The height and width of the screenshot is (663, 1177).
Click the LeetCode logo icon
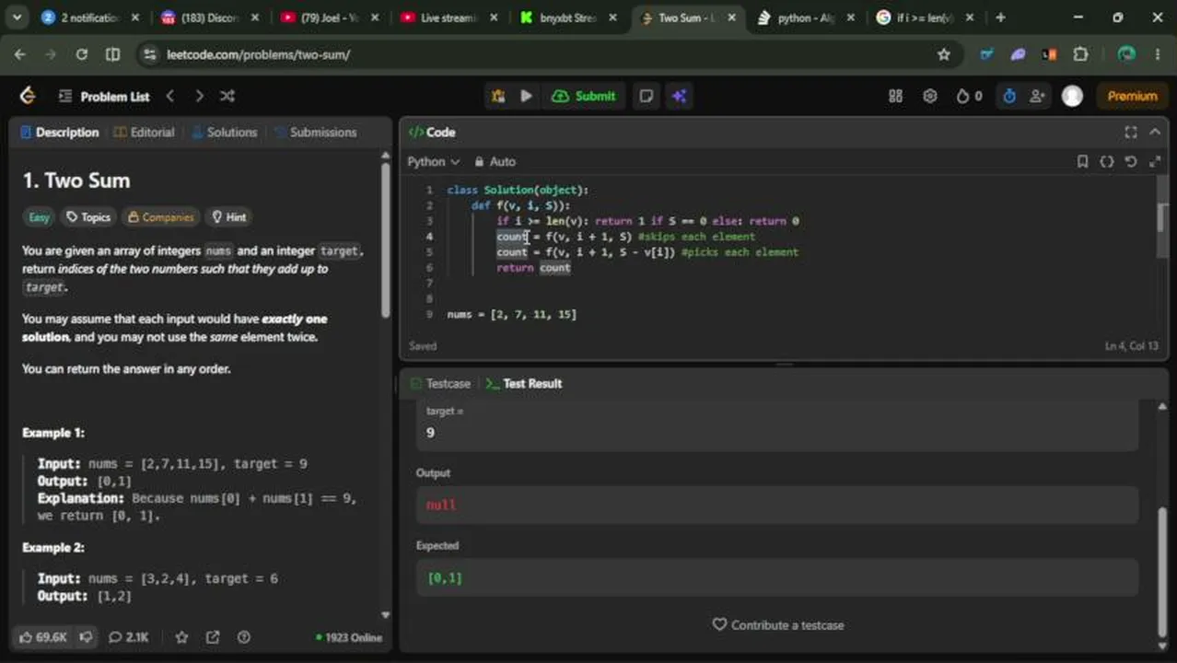[x=28, y=96]
